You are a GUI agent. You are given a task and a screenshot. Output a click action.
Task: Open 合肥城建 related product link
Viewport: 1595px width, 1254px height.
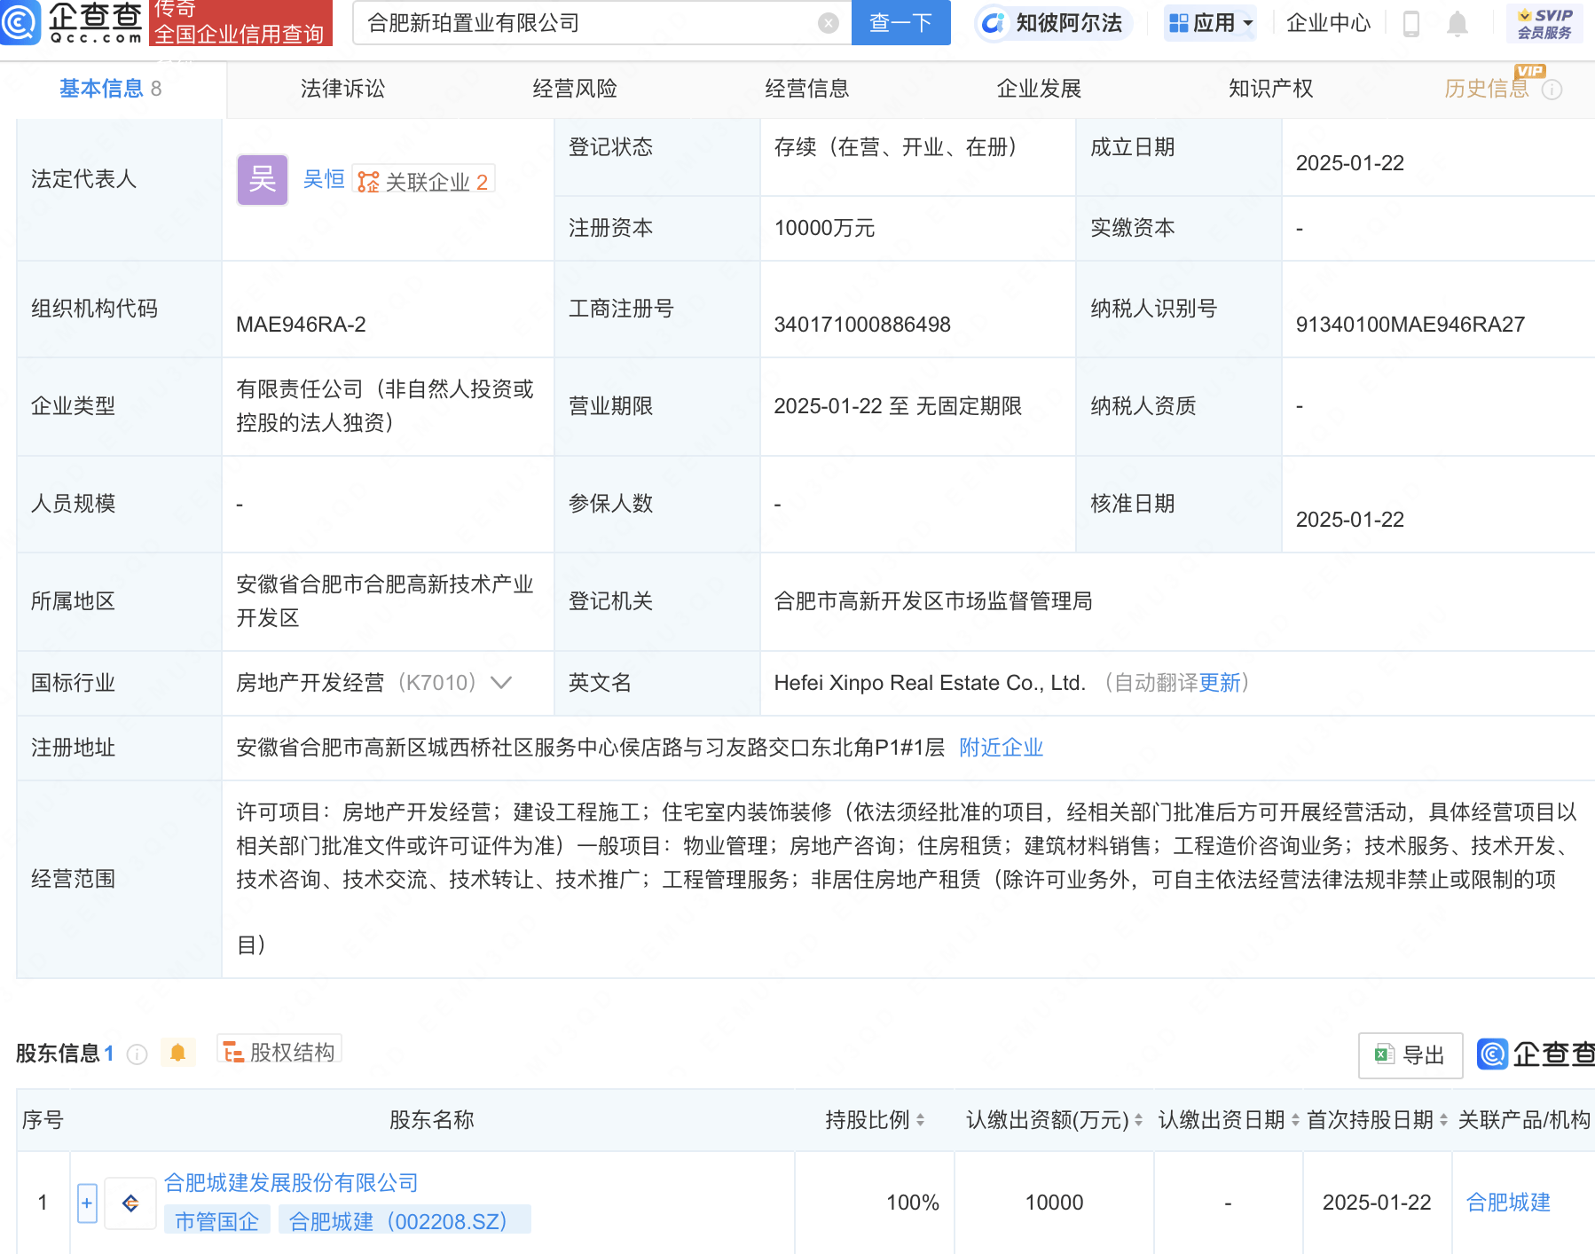(1508, 1203)
